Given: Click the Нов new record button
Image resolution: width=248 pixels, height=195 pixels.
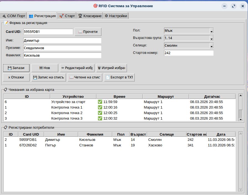Looking at the screenshot, I should click(45, 68).
